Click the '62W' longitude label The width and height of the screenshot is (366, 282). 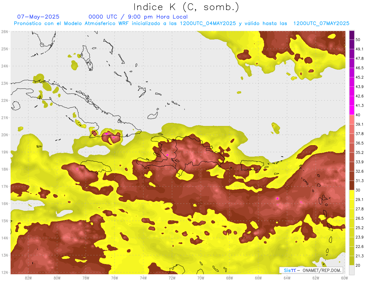click(x=316, y=278)
